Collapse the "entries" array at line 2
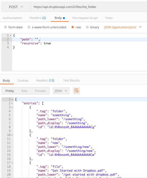This screenshot has width=147, height=178. [12, 104]
